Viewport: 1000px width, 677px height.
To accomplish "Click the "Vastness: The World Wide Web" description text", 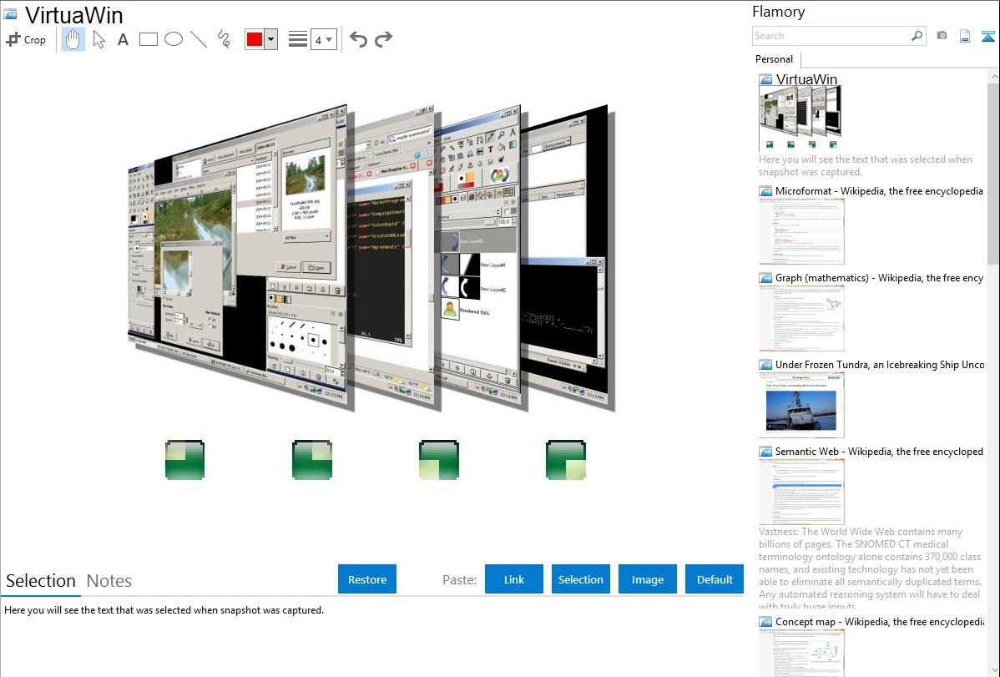I will pos(870,568).
